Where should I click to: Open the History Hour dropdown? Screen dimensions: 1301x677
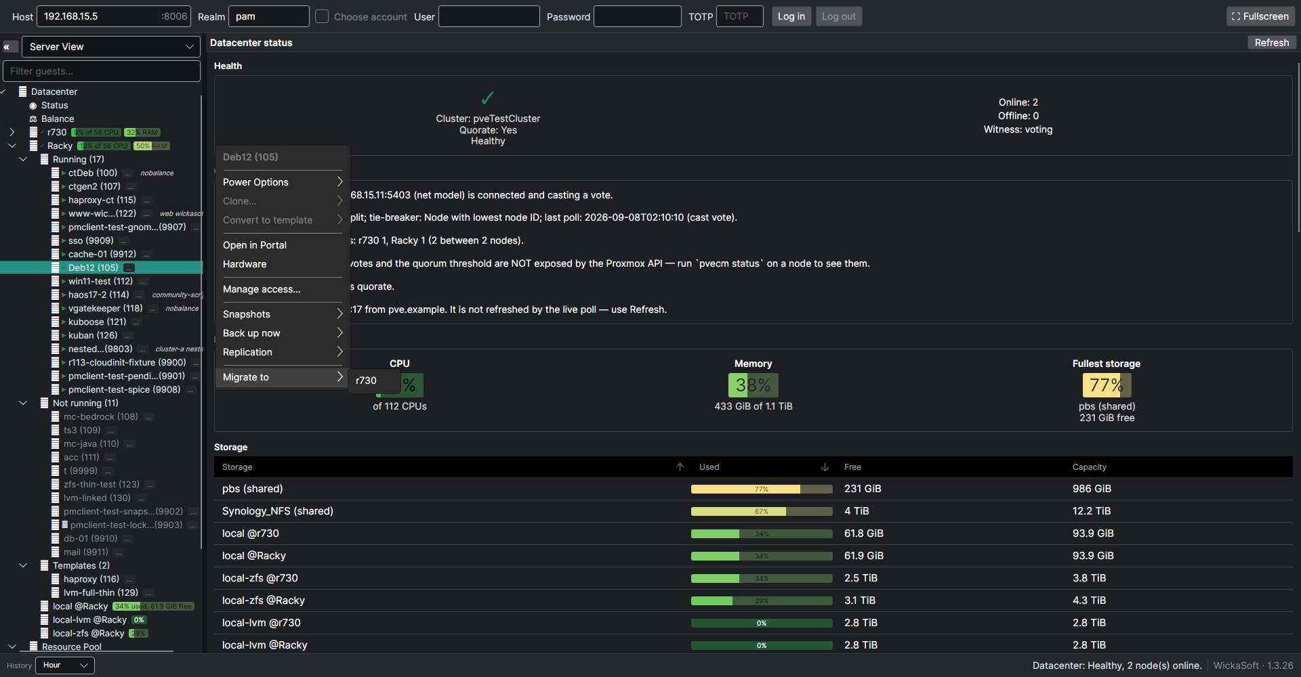(x=65, y=665)
